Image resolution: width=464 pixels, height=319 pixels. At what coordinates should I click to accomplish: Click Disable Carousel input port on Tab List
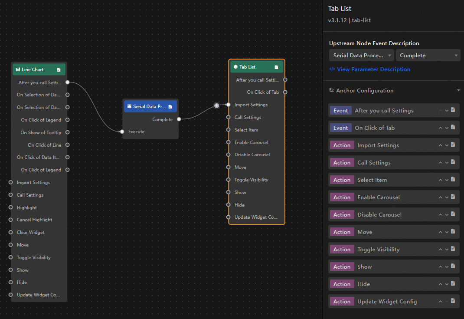point(228,155)
